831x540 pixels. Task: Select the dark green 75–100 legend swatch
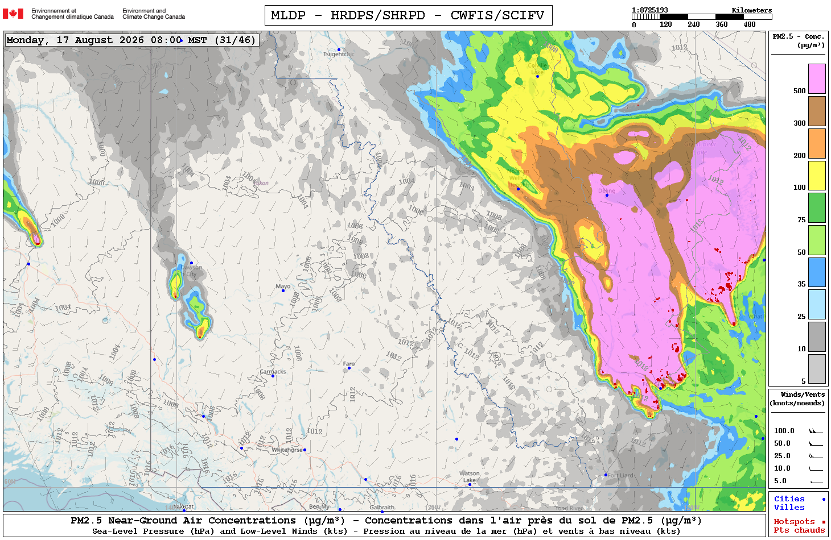coord(817,208)
